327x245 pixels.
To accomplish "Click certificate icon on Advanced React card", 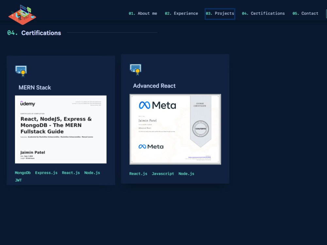I will [136, 70].
